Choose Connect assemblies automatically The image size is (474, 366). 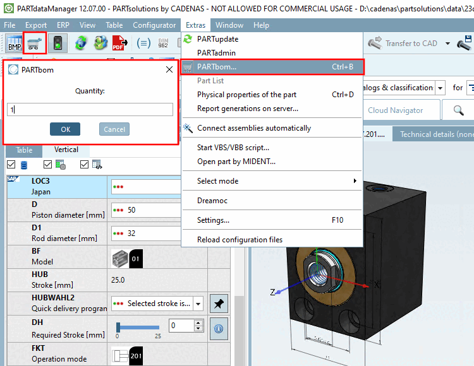(272, 128)
